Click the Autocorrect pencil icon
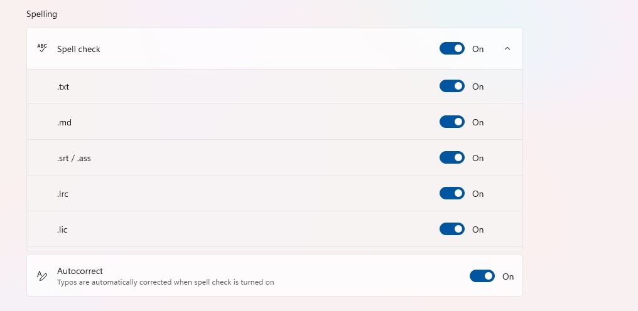The image size is (638, 311). [x=42, y=276]
